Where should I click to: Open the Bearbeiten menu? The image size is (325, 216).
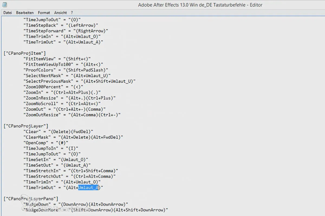[25, 13]
